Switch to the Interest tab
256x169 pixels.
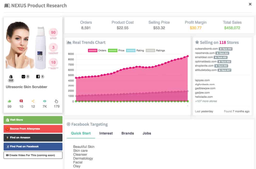click(x=106, y=133)
